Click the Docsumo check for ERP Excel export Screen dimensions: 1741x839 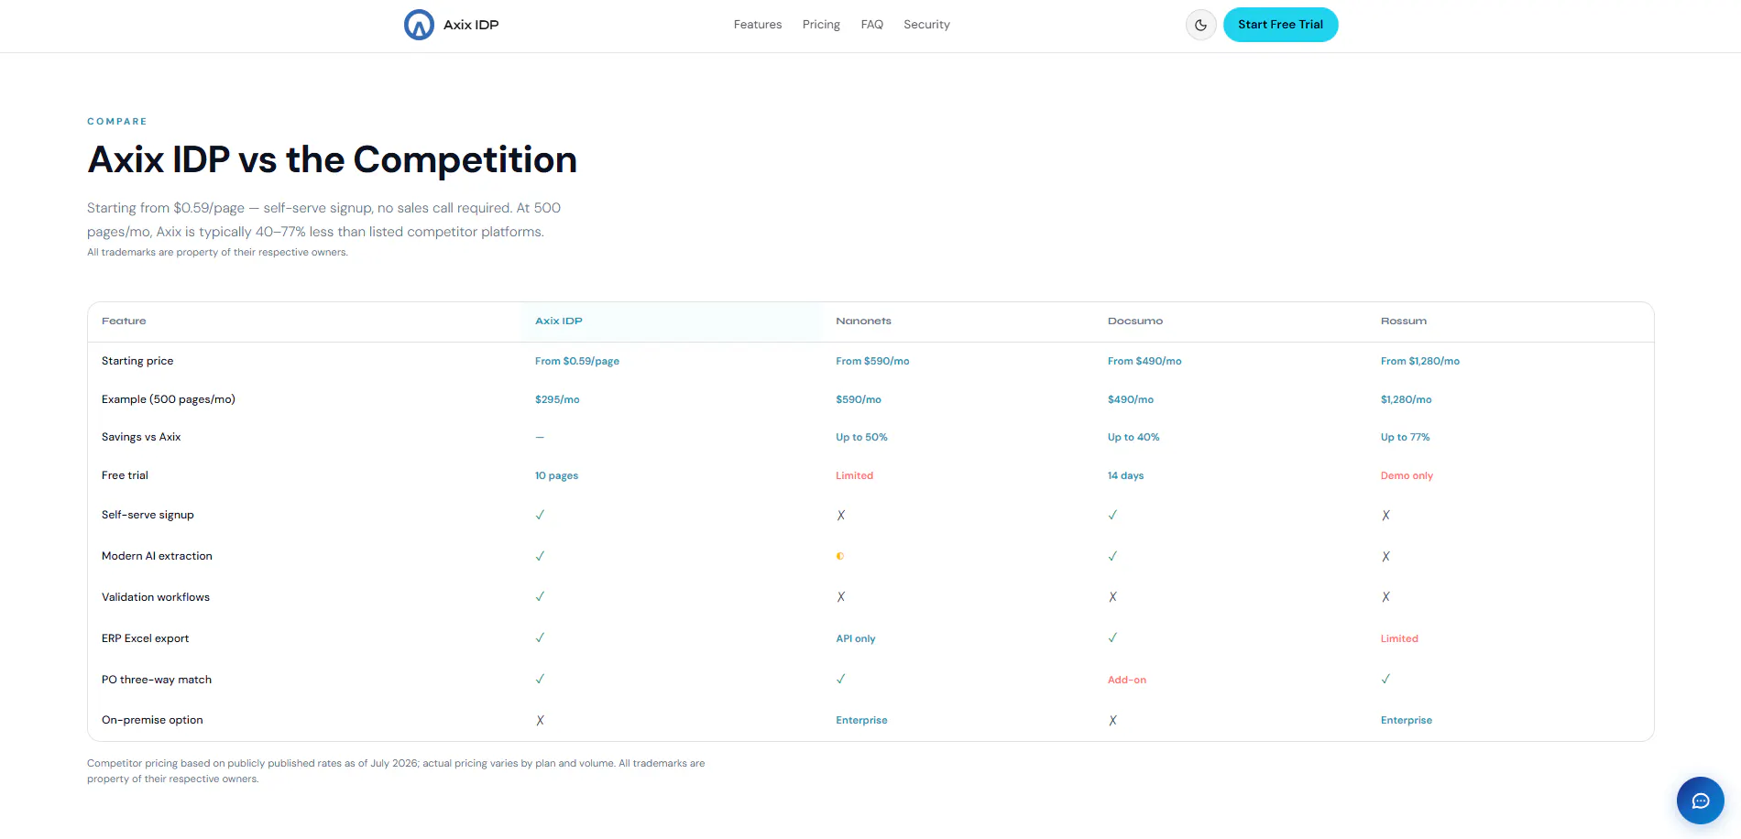point(1112,637)
